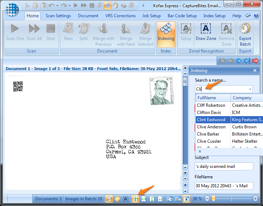263x206 pixels.
Task: Click the FileName text field
Action: (224, 186)
